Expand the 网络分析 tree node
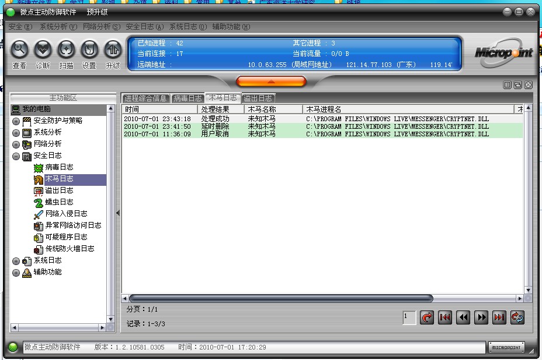 pyautogui.click(x=16, y=144)
